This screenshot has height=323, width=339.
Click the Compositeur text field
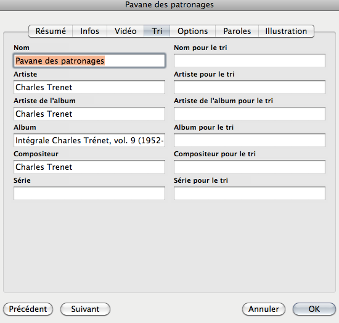click(89, 167)
